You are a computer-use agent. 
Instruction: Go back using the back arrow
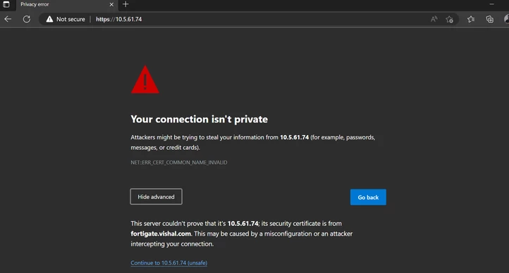point(8,19)
